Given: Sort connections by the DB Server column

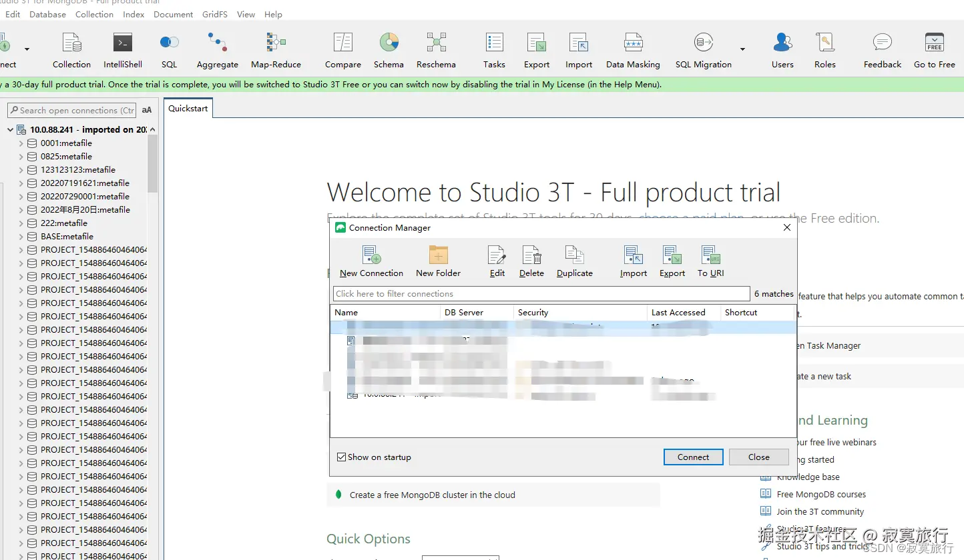Looking at the screenshot, I should [477, 313].
